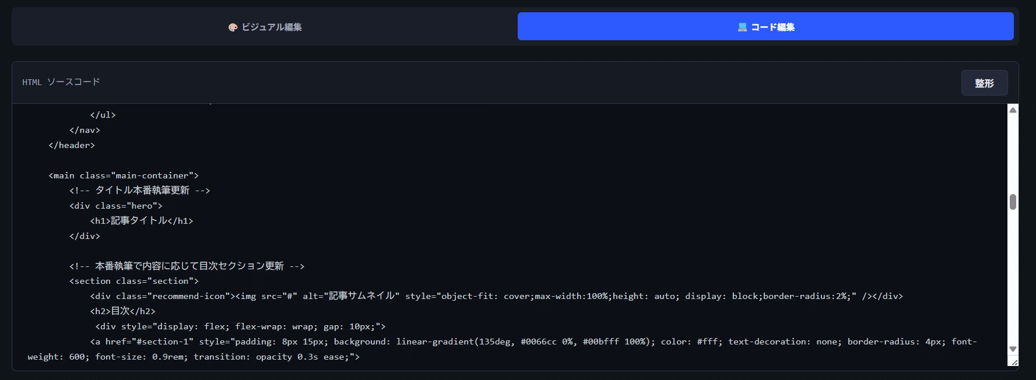Image resolution: width=1036 pixels, height=380 pixels.
Task: Switch to the コード編集 tab
Action: [x=765, y=27]
